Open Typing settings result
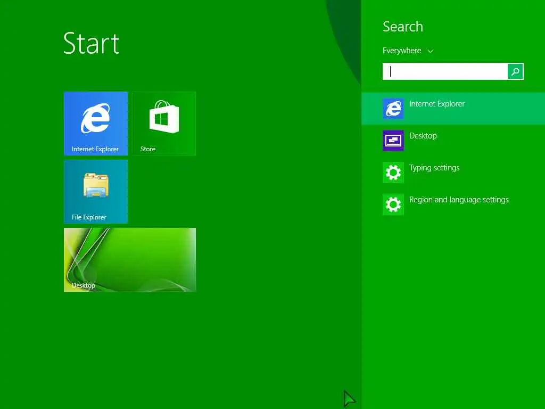This screenshot has width=545, height=409. 434,168
